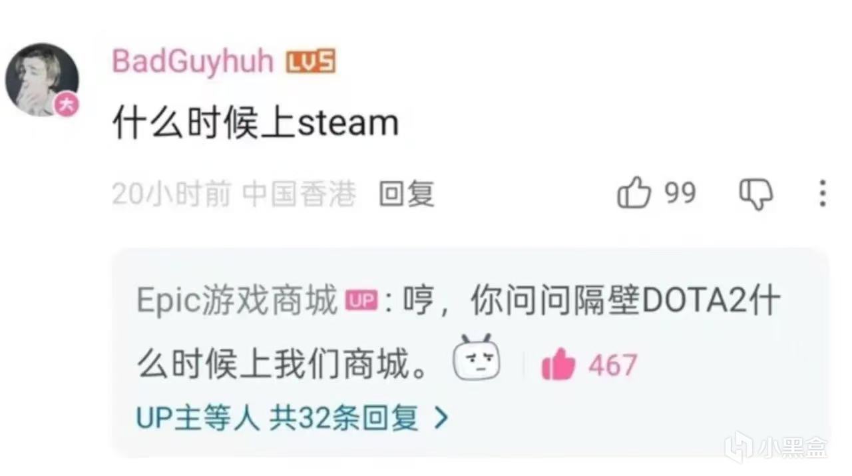The width and height of the screenshot is (852, 476).
Task: Click the UP badge beside Epic游戏商城
Action: point(361,302)
